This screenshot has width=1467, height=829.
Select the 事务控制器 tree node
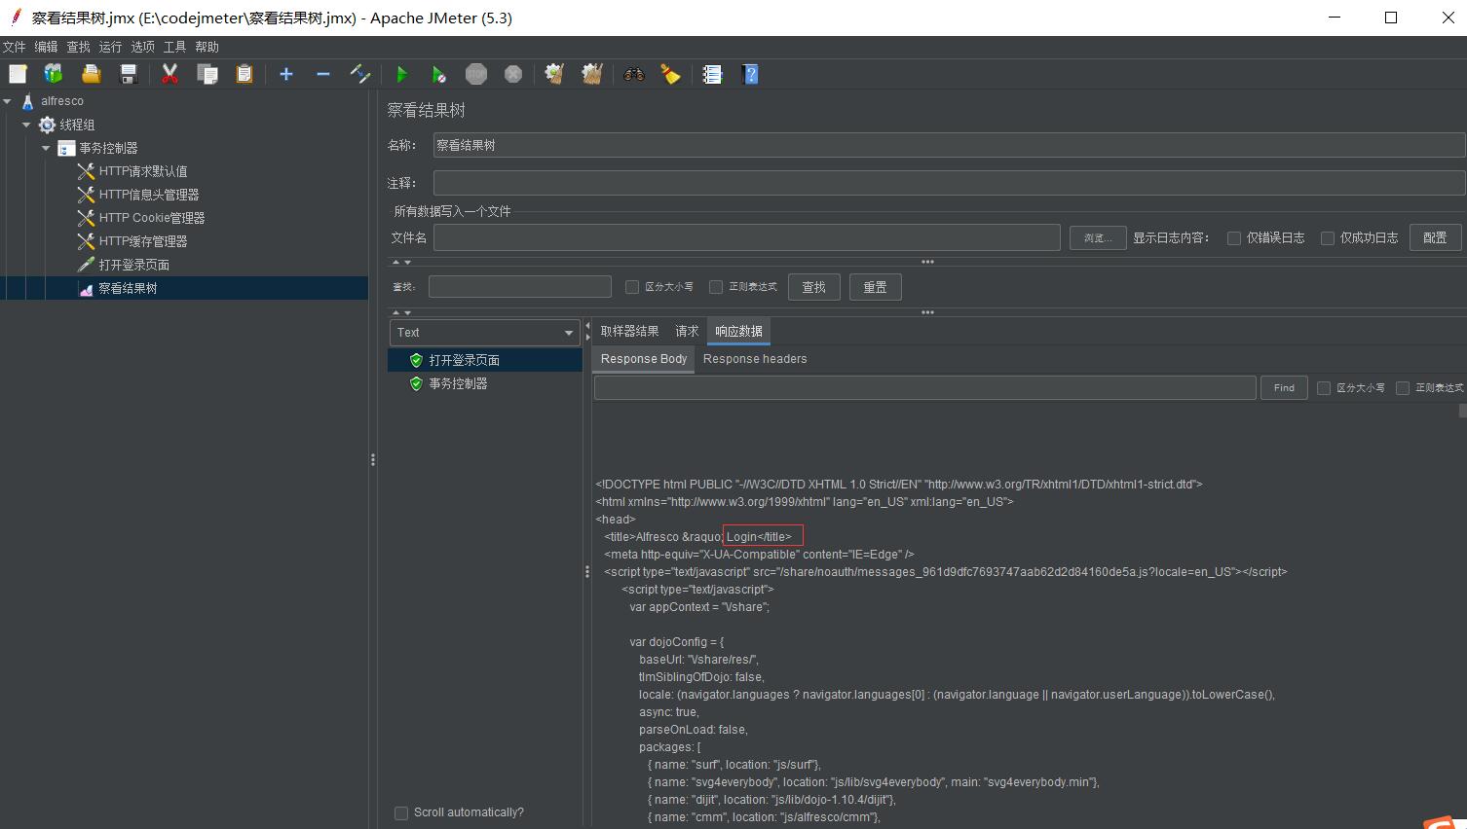[108, 148]
